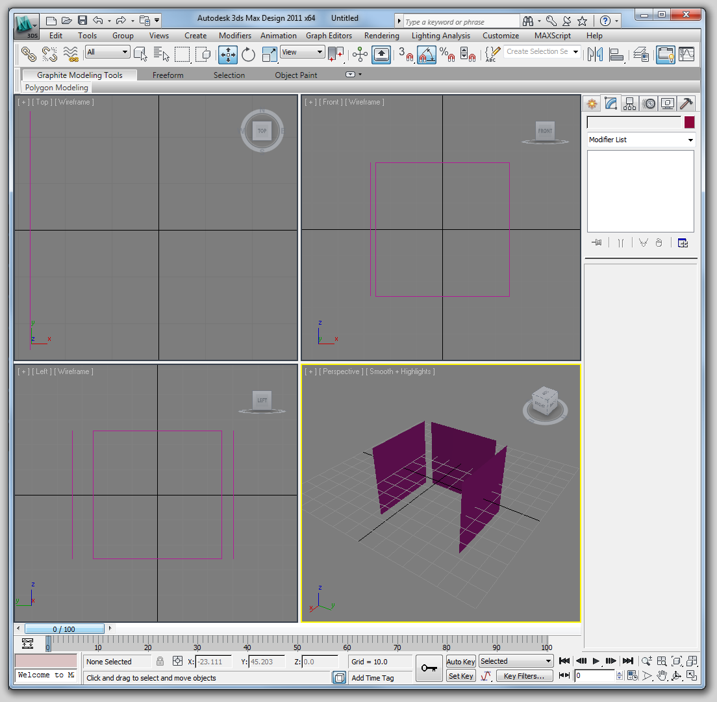Click the Key Filters button

(x=523, y=676)
